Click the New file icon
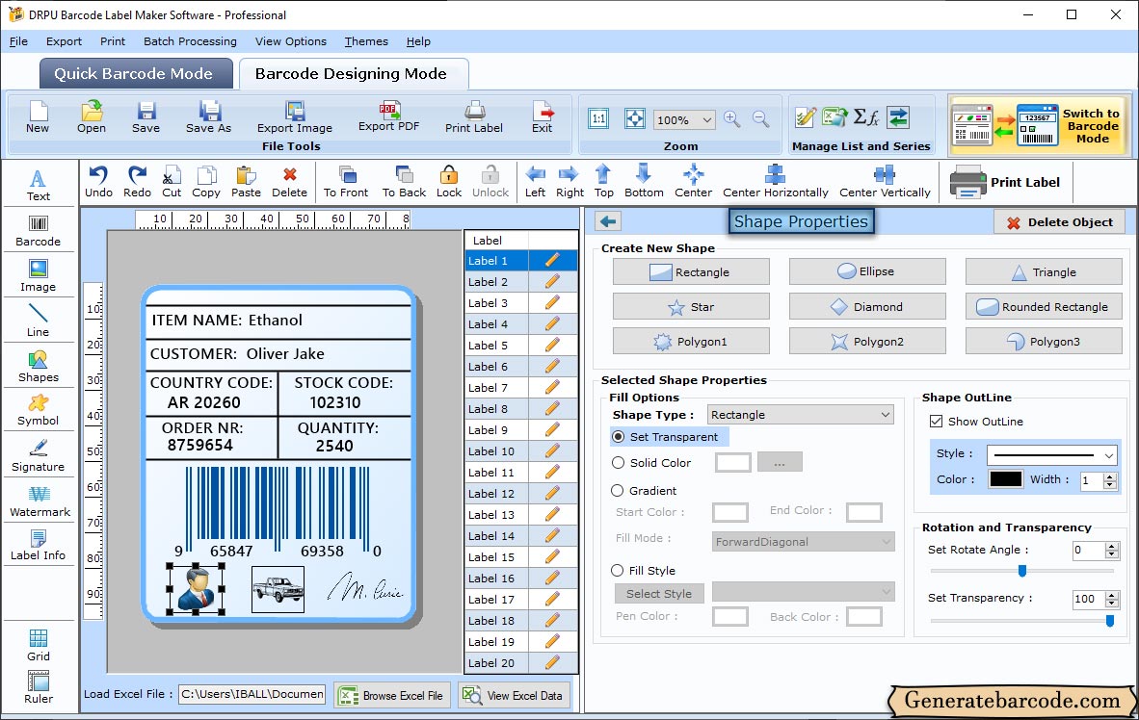Viewport: 1139px width, 720px height. 38,116
